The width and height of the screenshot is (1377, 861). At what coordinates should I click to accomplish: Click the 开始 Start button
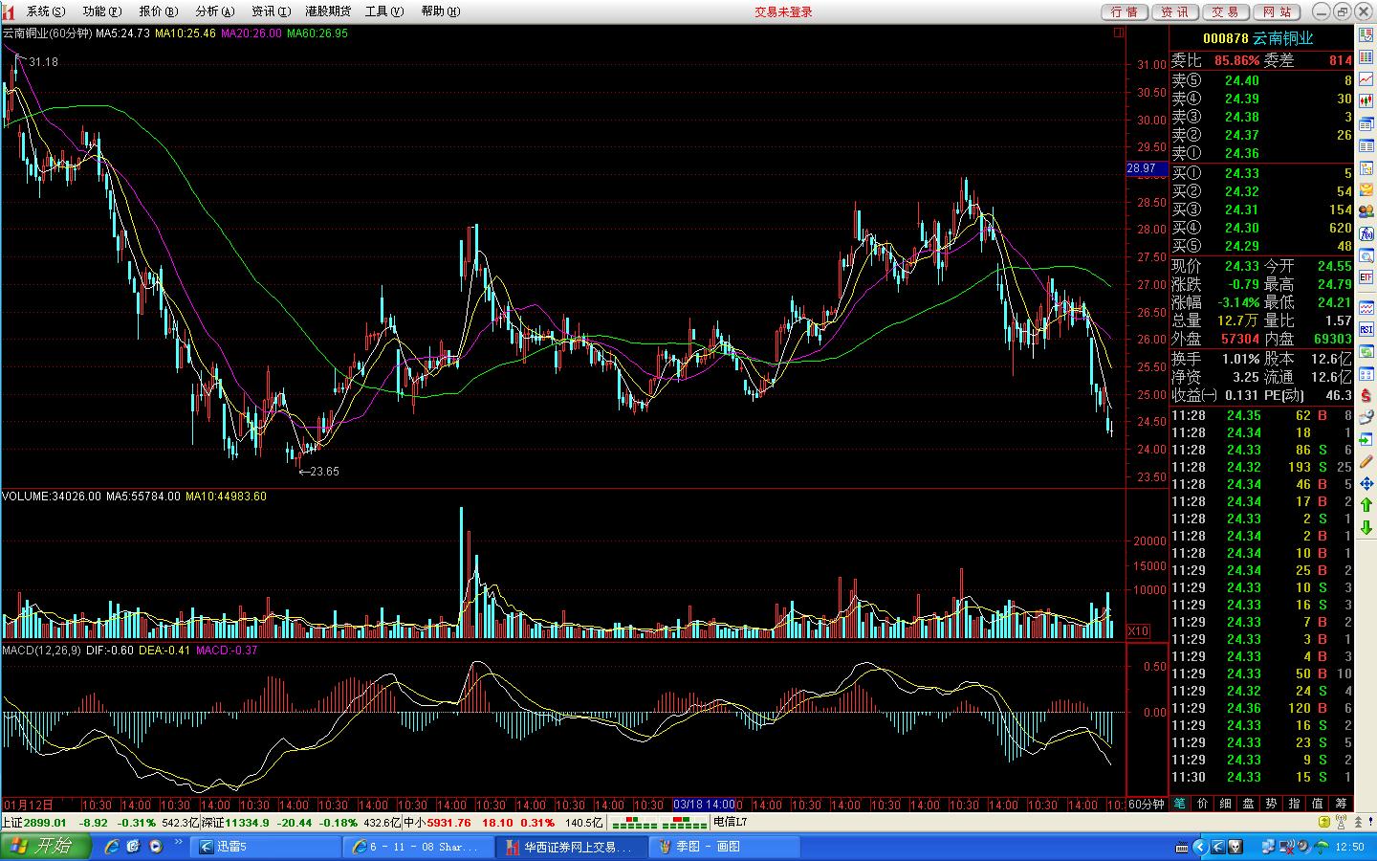pyautogui.click(x=46, y=846)
